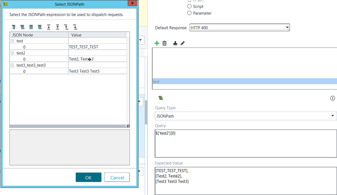The height and width of the screenshot is (195, 337).
Task: Click the vertical scrollbar of the JSON table
Action: pyautogui.click(x=128, y=81)
